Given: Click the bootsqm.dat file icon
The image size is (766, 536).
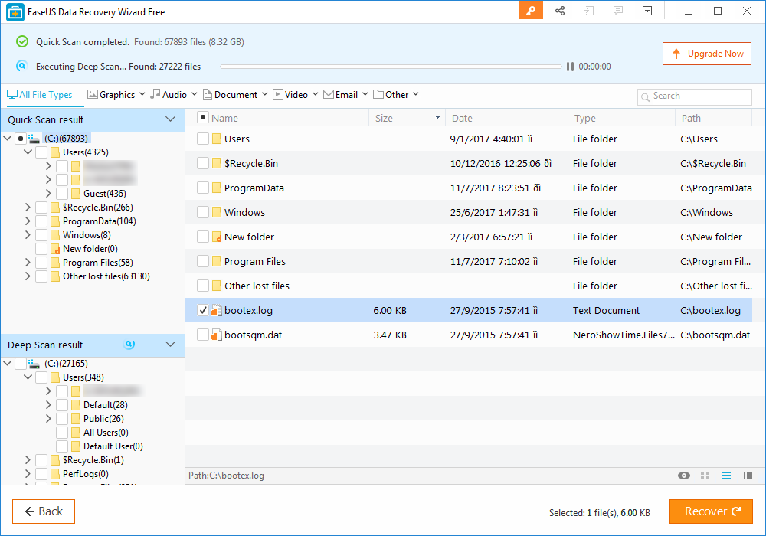Looking at the screenshot, I should [217, 335].
